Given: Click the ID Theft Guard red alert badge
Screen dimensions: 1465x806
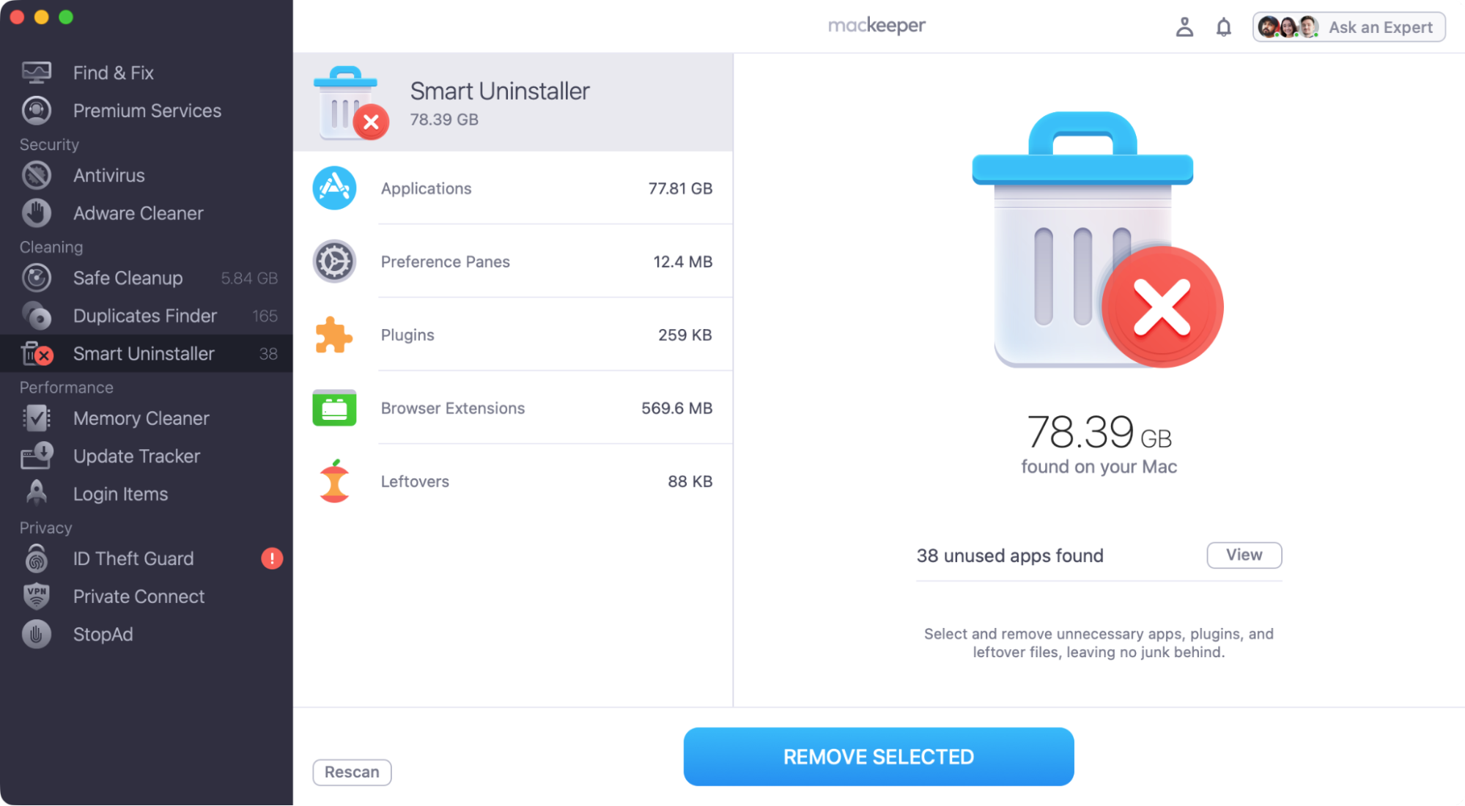Looking at the screenshot, I should pos(272,558).
